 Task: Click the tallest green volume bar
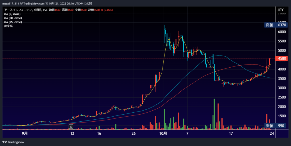[214, 114]
